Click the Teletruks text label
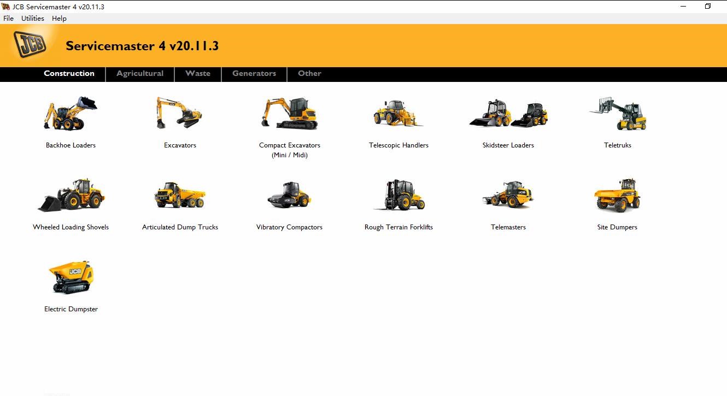 click(x=618, y=145)
